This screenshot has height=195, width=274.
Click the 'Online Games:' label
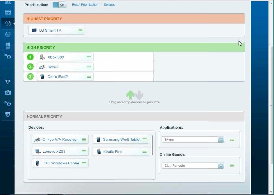(173, 154)
